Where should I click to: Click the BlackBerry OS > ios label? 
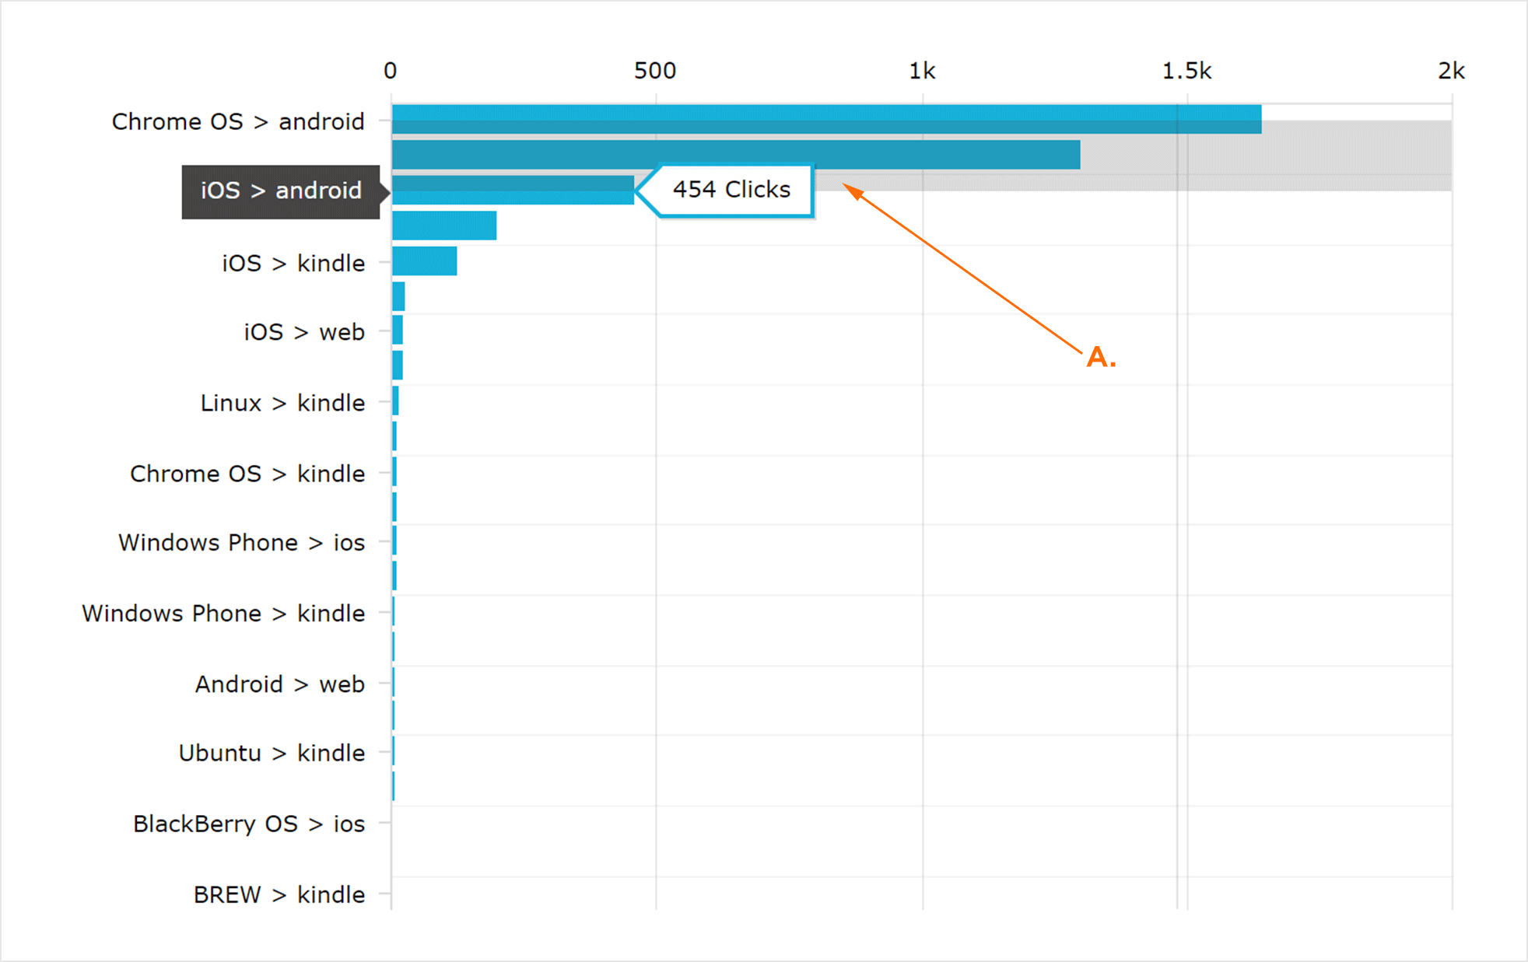[x=248, y=824]
